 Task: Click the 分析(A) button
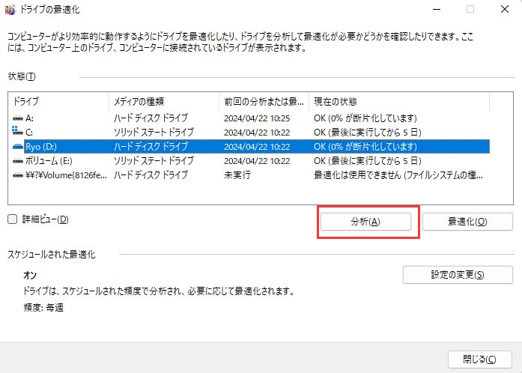pyautogui.click(x=365, y=222)
